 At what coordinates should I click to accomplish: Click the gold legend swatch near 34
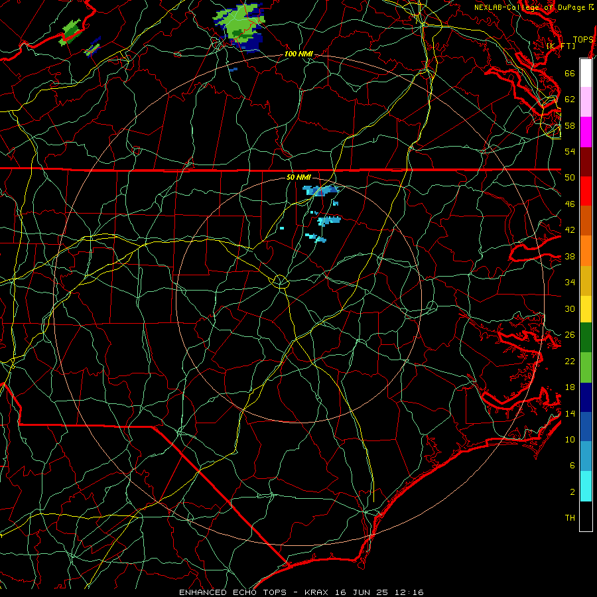click(586, 281)
